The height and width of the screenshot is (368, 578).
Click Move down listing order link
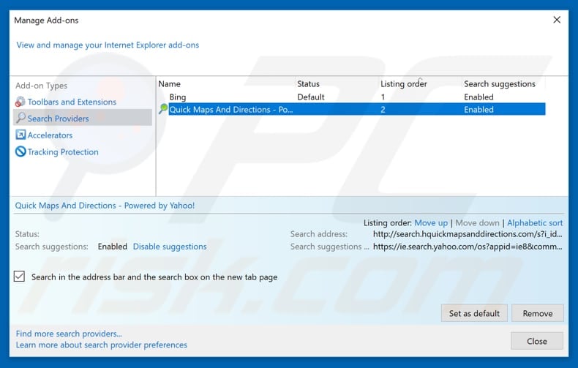click(x=477, y=223)
